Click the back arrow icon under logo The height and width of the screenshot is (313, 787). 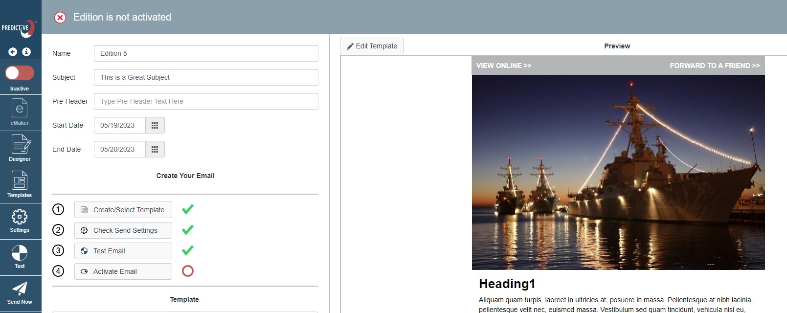(x=13, y=52)
